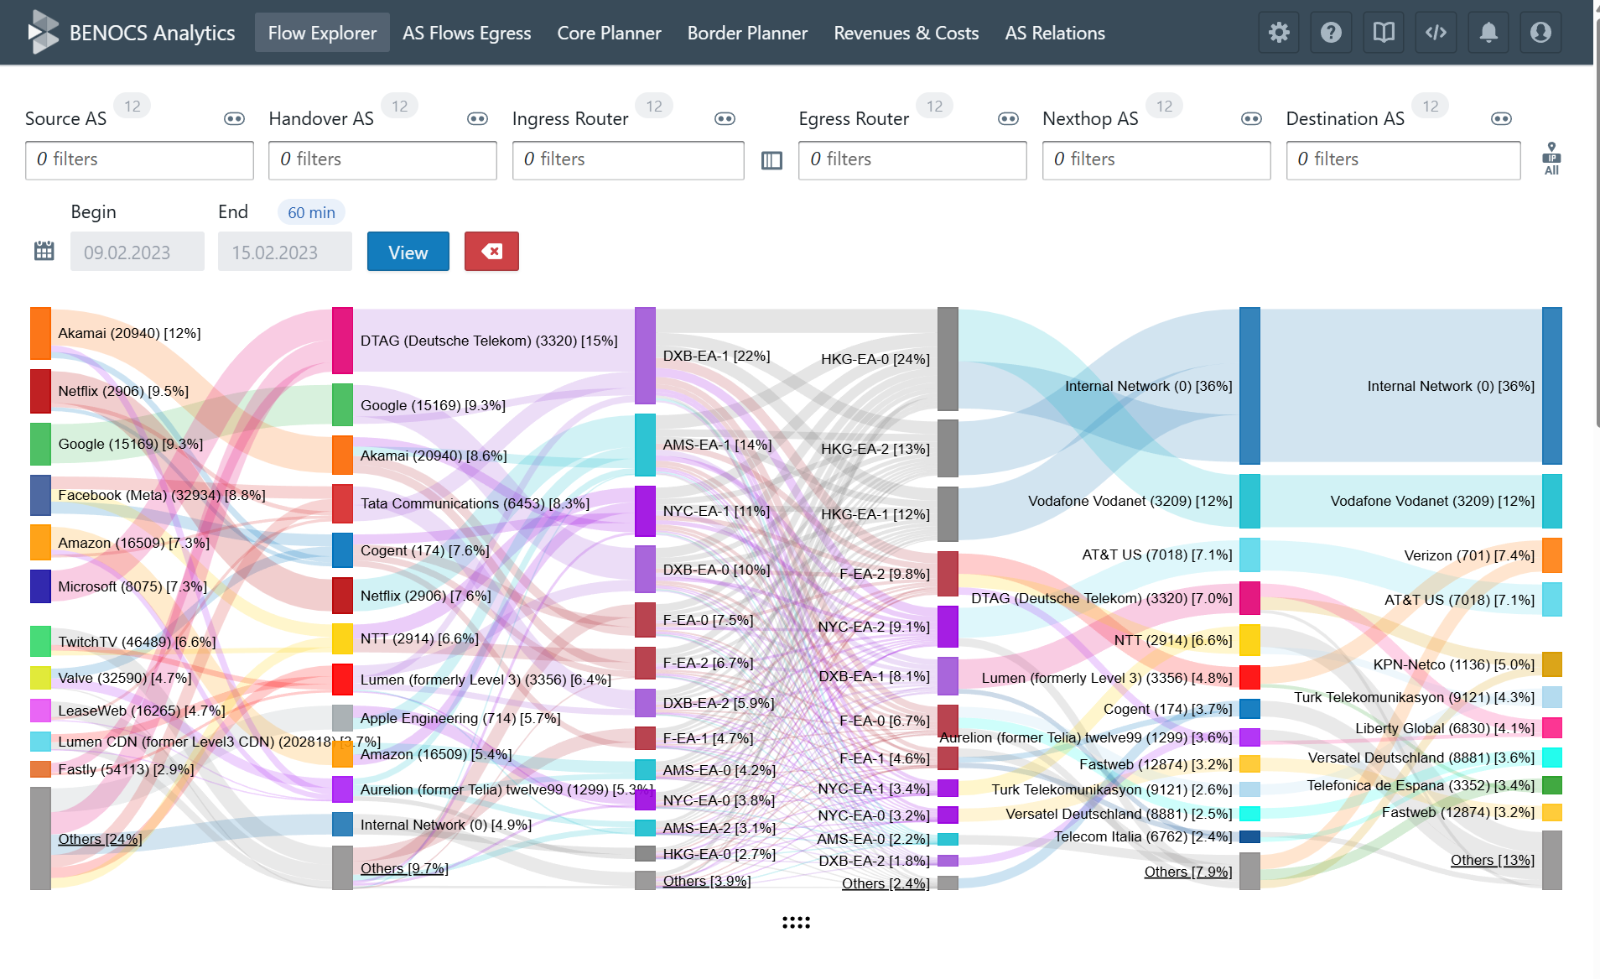
Task: Open Revenues & Costs tab
Action: [906, 33]
